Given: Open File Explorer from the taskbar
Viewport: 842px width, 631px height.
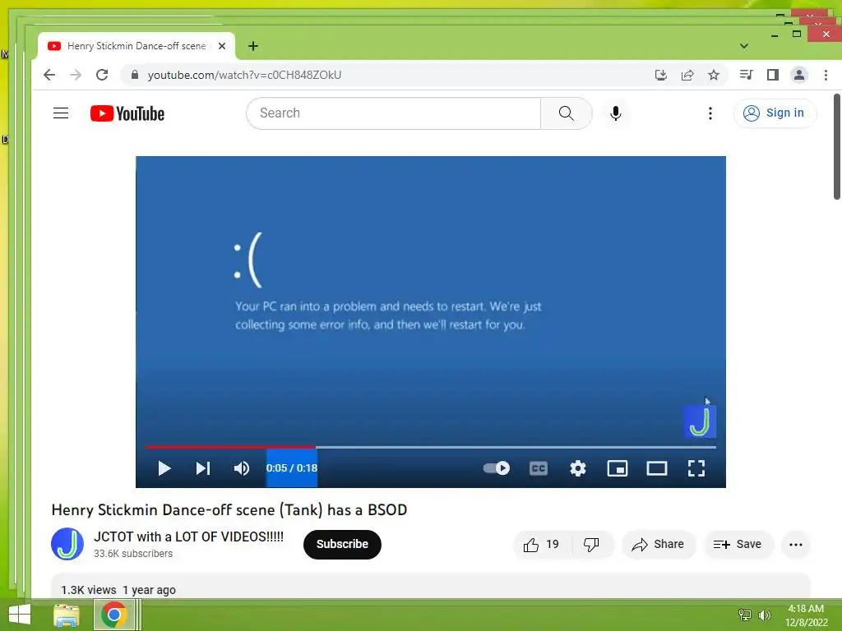Looking at the screenshot, I should click(67, 615).
